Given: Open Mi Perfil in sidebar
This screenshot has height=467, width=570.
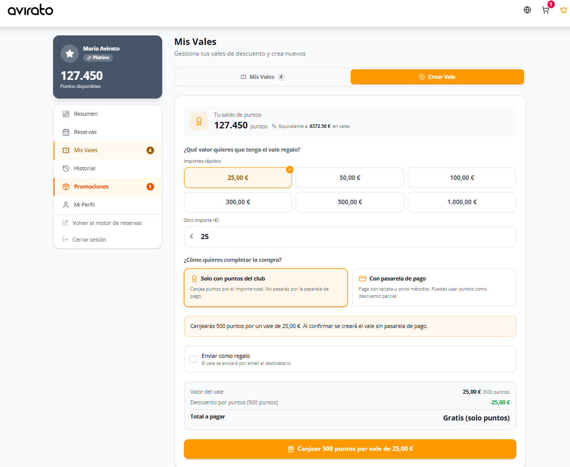Looking at the screenshot, I should [x=108, y=205].
